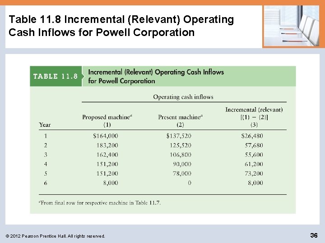Image resolution: width=325 pixels, height=243 pixels.
Task: Select cell '55,600' in year 3
Action: point(254,155)
